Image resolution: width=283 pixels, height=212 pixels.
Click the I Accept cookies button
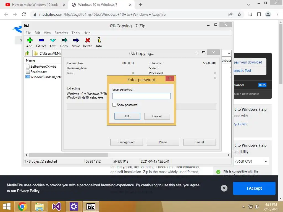click(x=254, y=188)
